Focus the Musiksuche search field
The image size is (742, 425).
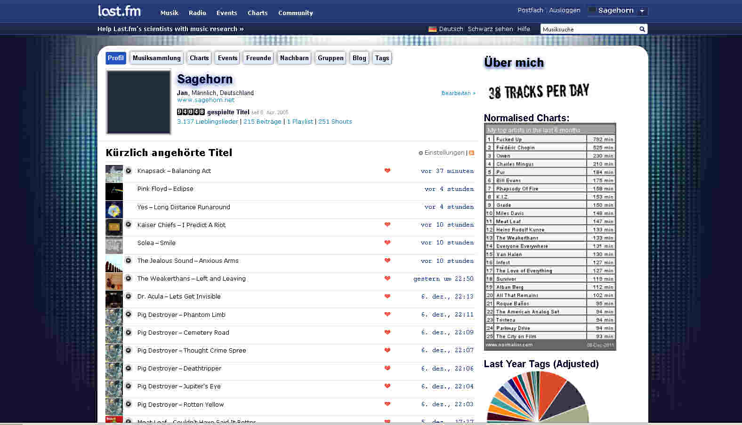pyautogui.click(x=589, y=29)
